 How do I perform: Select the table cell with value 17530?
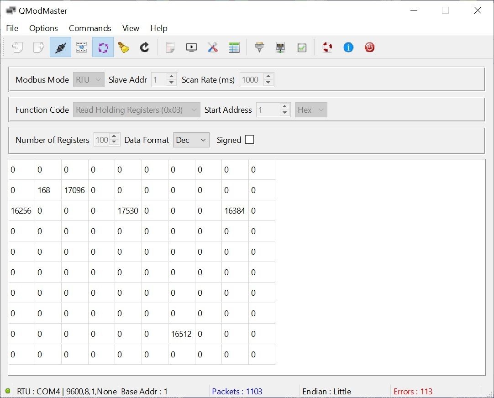128,211
